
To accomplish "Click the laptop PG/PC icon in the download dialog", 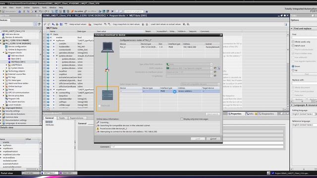I will [107, 47].
